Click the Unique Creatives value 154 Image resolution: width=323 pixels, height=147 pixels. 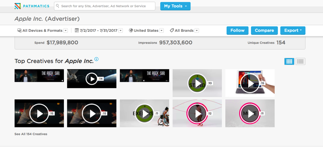click(x=281, y=43)
